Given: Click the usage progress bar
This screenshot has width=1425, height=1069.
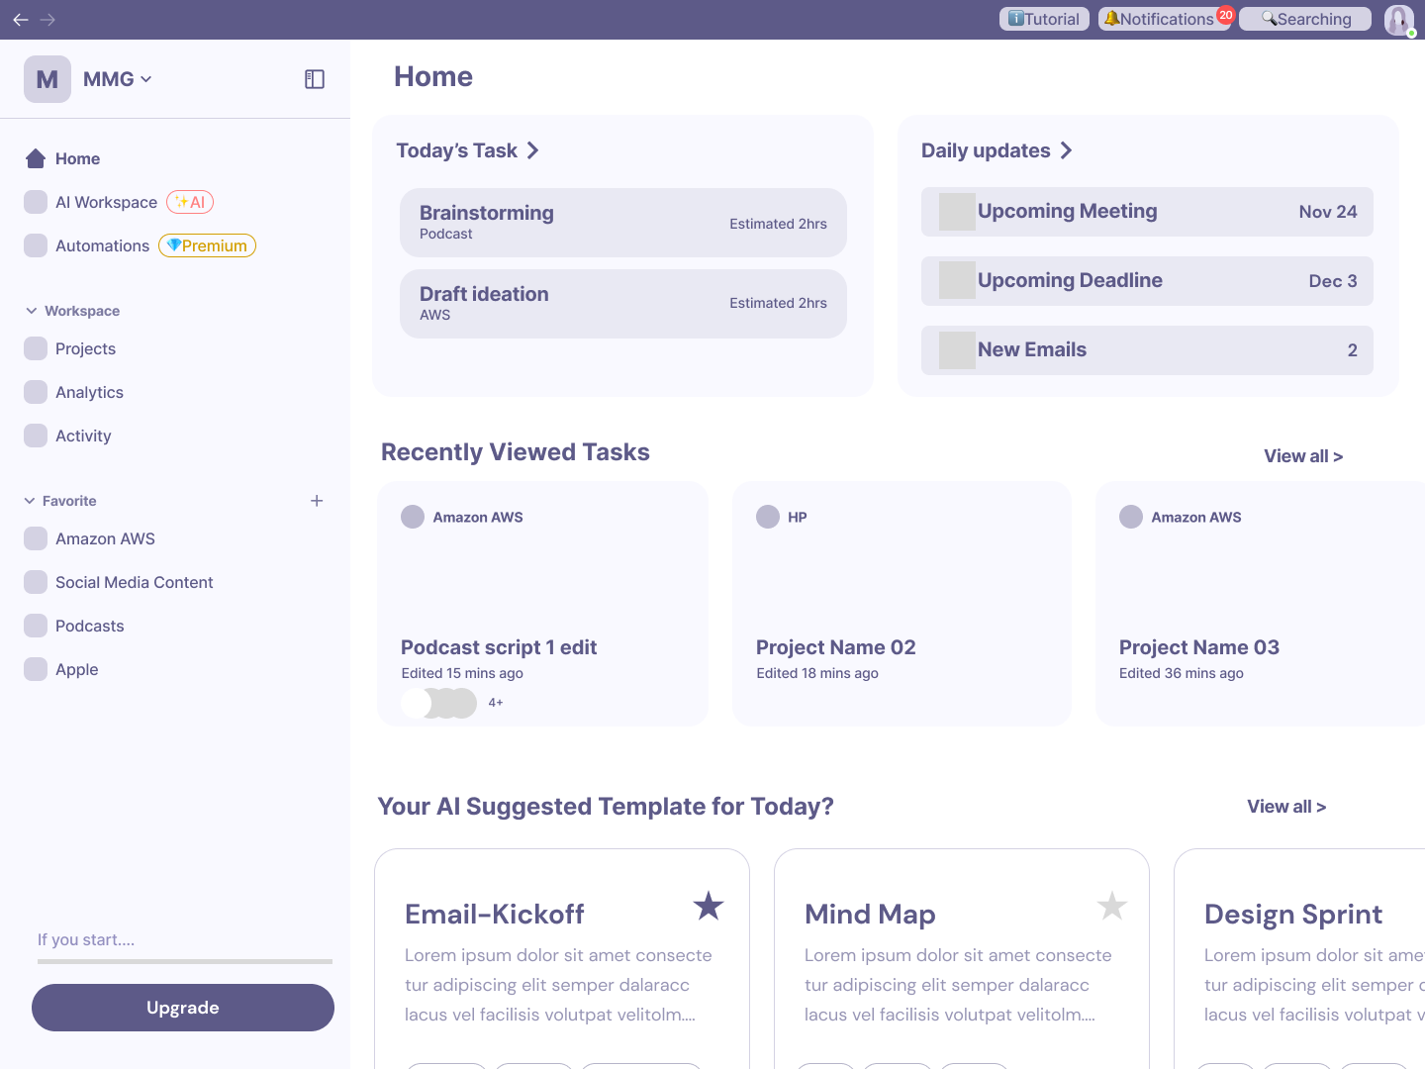Looking at the screenshot, I should click(185, 961).
